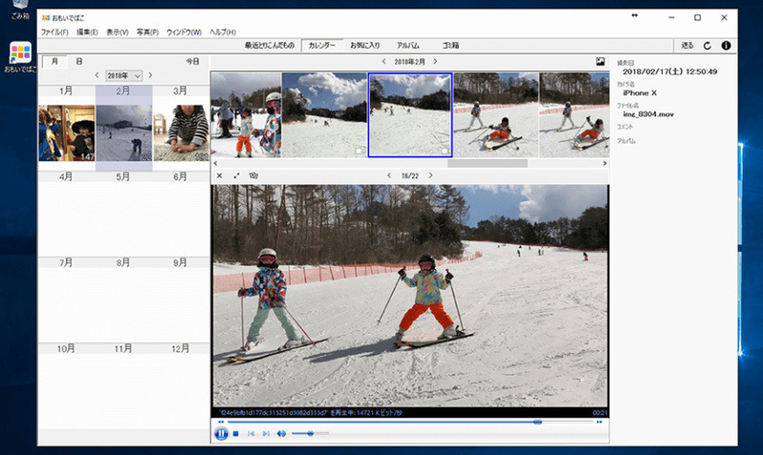Open the ごみ箱 desktop icon
Viewport: 763px width, 455px height.
point(20,10)
